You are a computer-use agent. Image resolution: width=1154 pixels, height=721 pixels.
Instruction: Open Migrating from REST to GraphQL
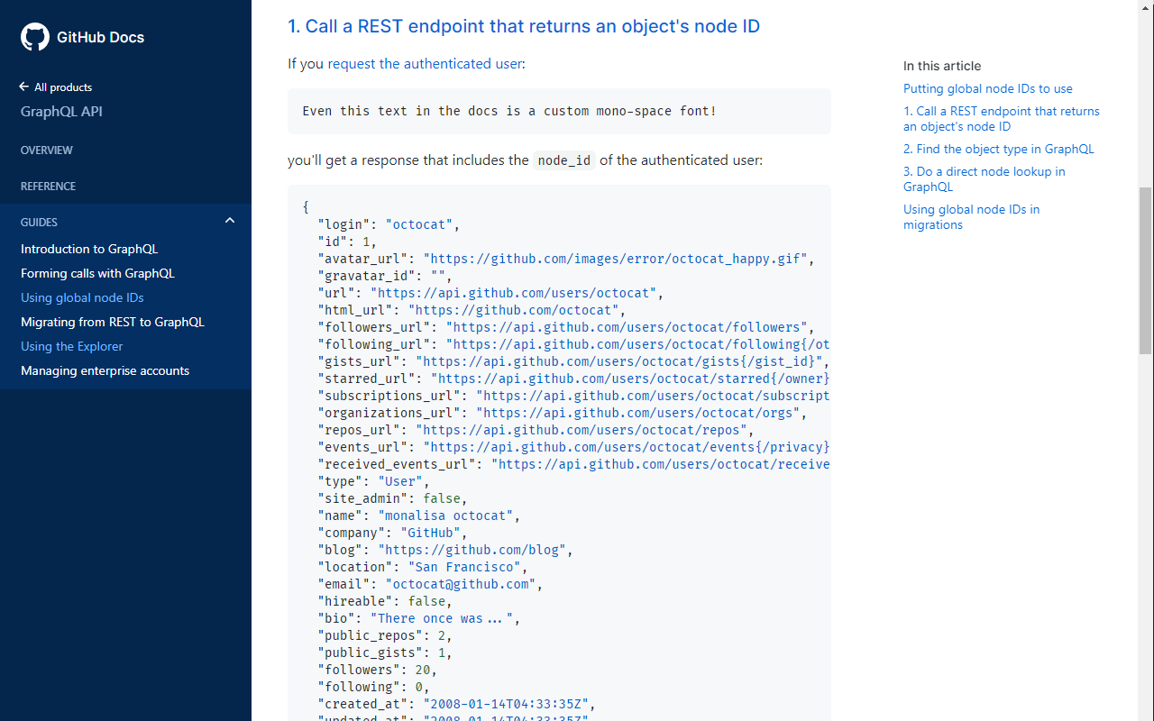113,322
